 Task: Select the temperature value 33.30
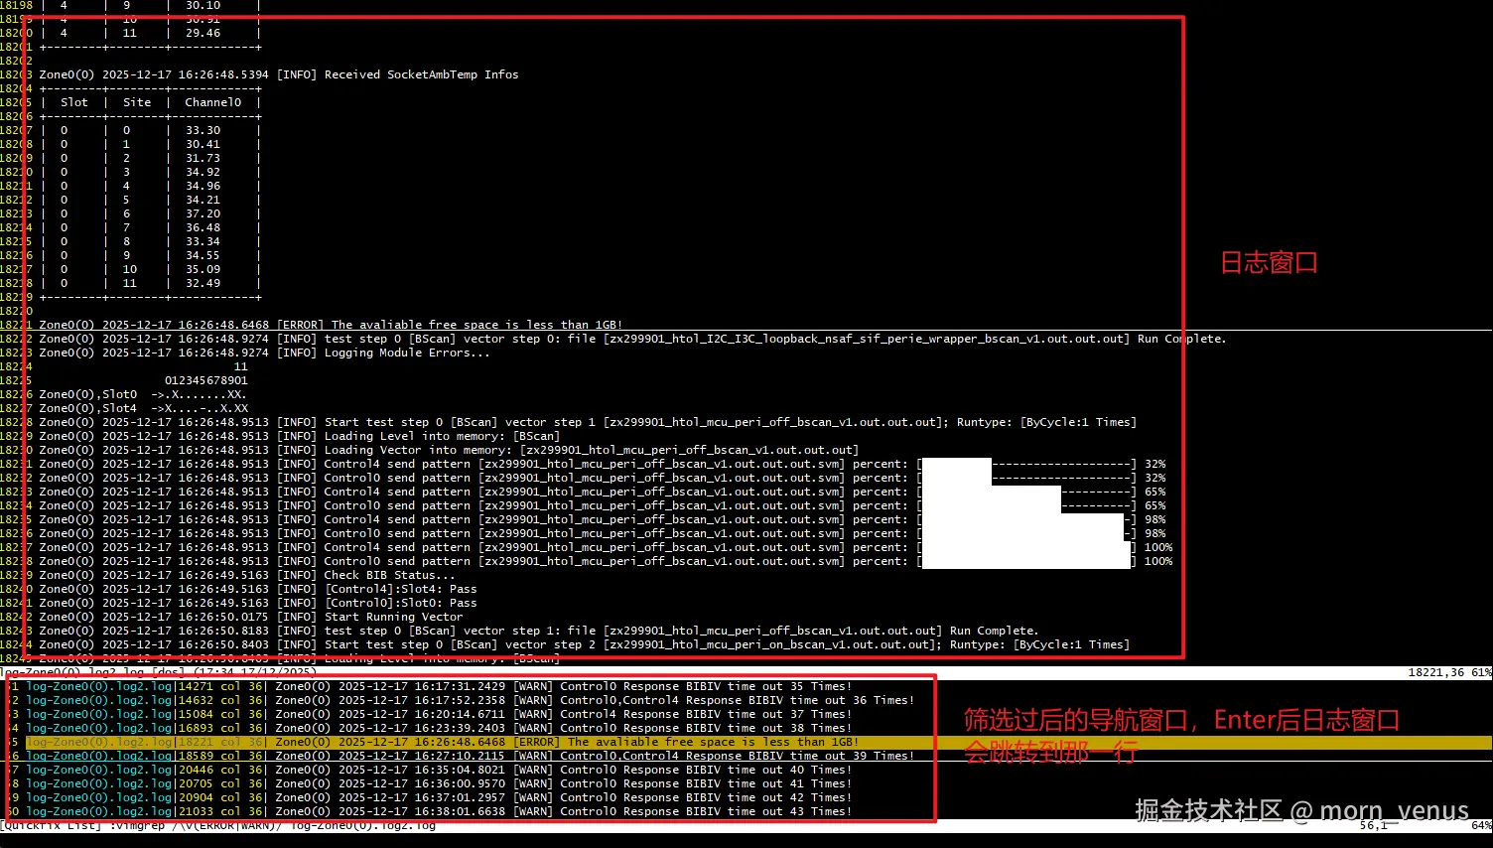[203, 130]
